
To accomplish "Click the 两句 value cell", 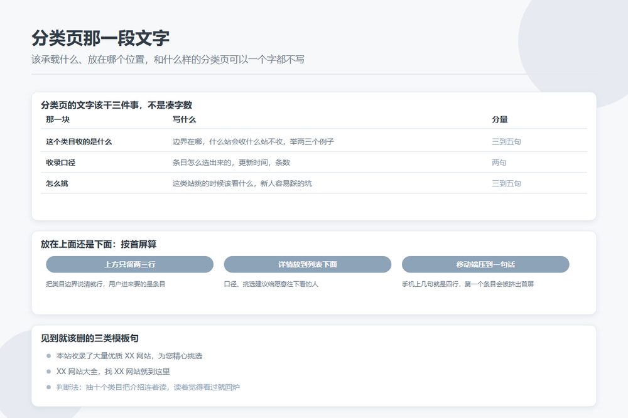I will pos(499,163).
